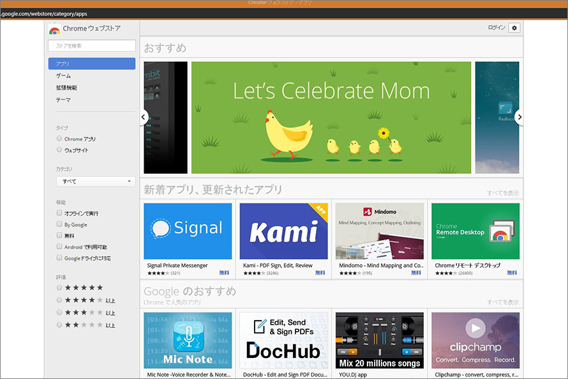Select the ウェブサイト type radio button

point(59,150)
